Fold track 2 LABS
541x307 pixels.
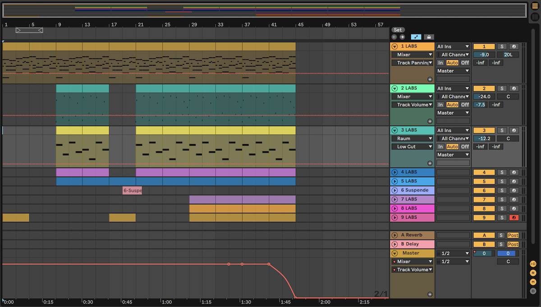point(395,88)
